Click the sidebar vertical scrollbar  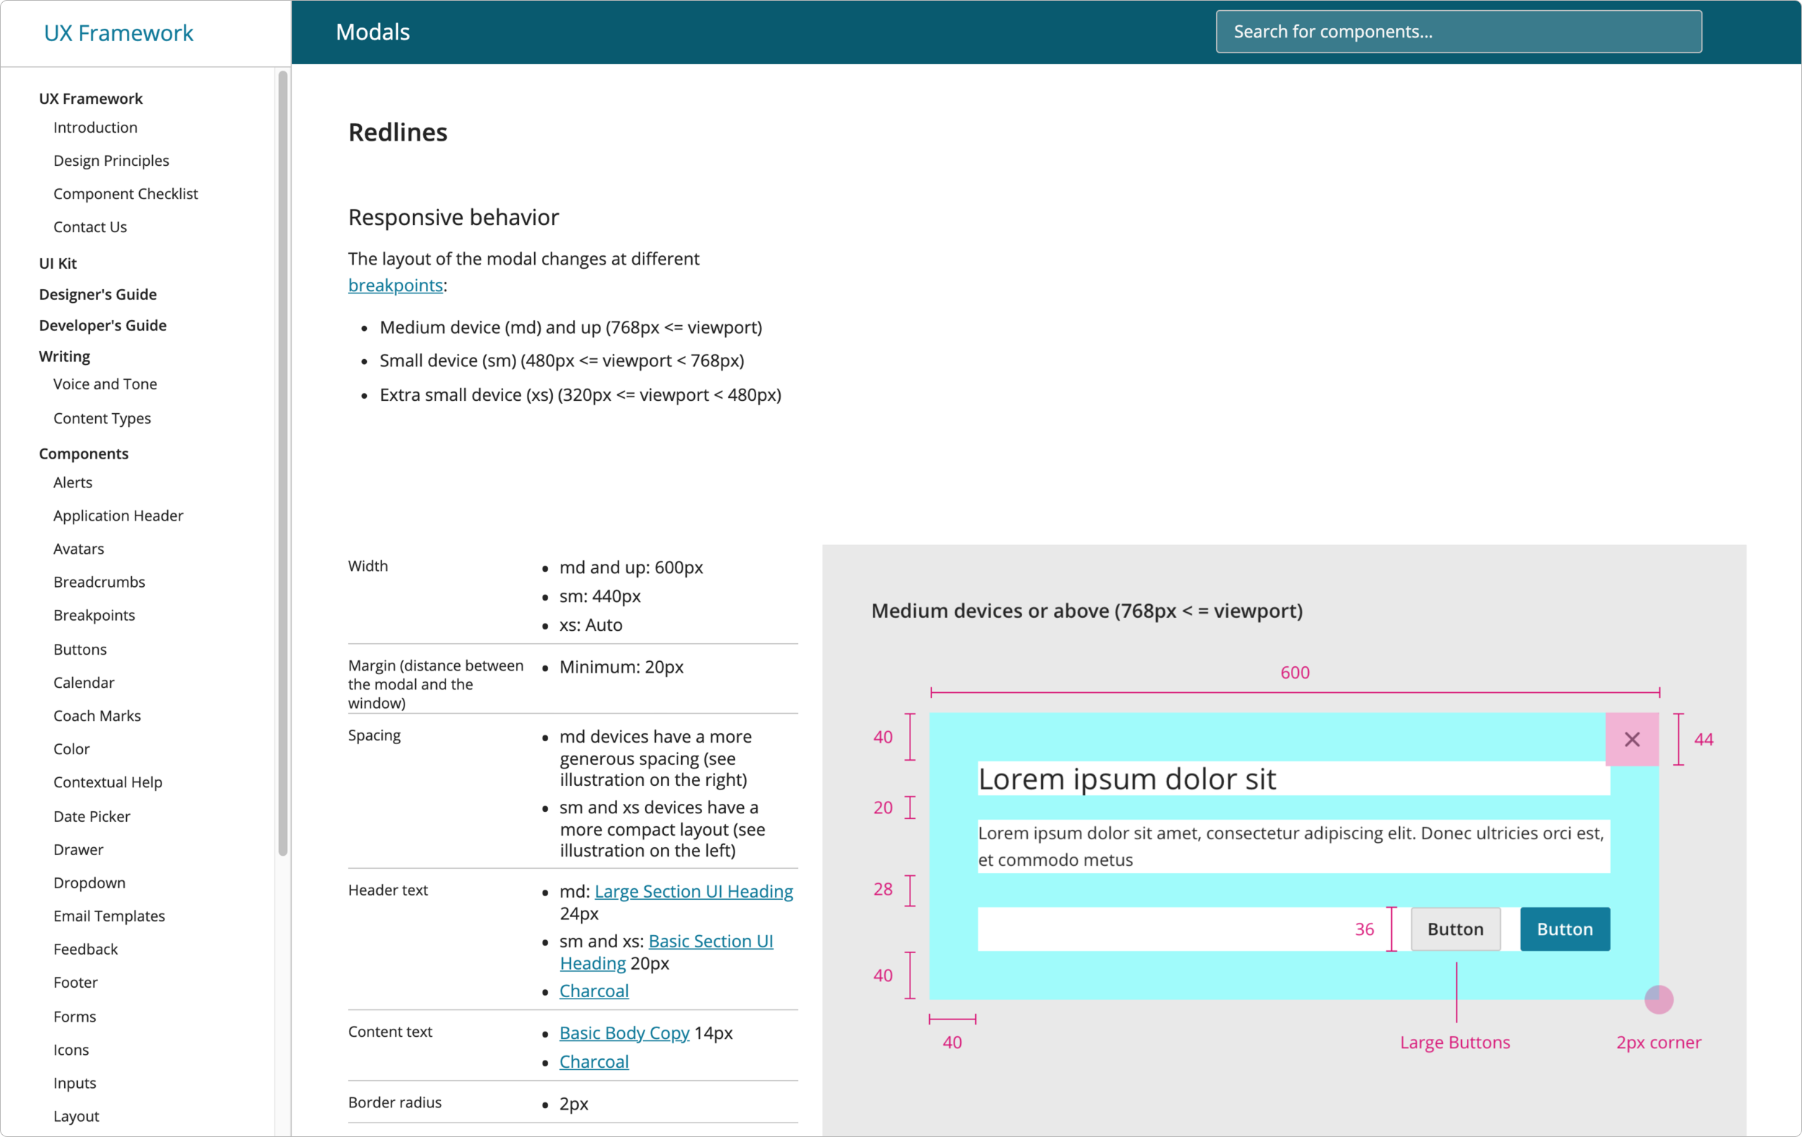pyautogui.click(x=283, y=463)
